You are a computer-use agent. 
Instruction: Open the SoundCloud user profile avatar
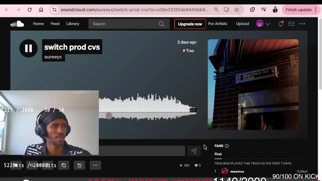(260, 24)
